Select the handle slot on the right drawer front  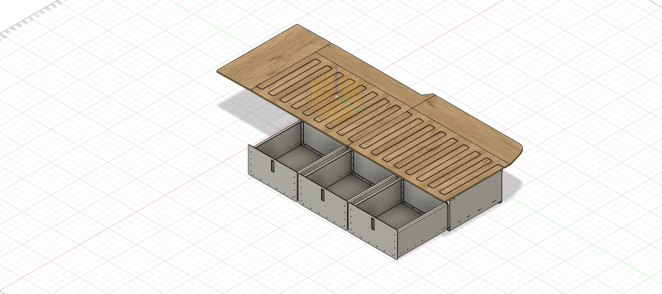point(373,224)
